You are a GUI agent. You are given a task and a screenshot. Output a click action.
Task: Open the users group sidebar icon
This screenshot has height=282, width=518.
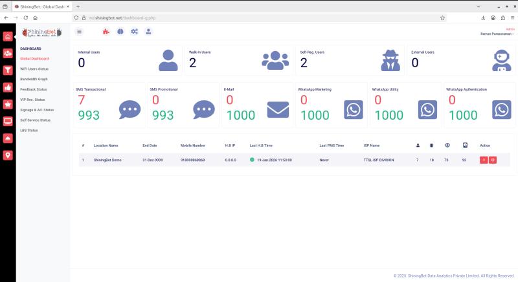tap(8, 54)
